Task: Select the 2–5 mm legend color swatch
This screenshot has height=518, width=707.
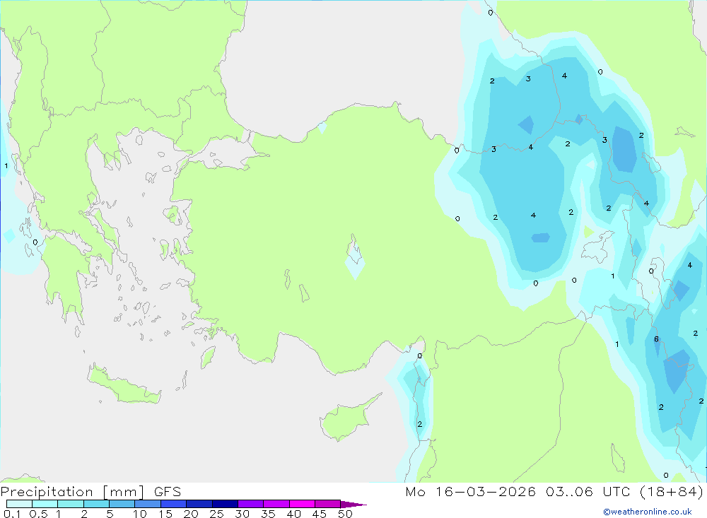Action: coord(96,504)
